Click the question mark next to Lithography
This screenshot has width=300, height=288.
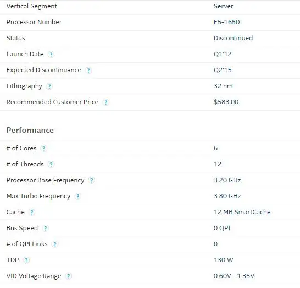pos(49,86)
